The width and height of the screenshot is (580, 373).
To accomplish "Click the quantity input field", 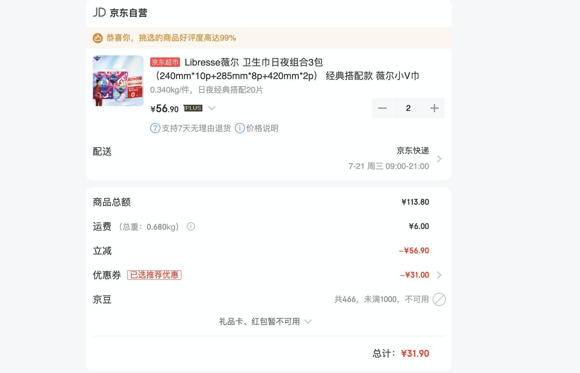I will 408,108.
